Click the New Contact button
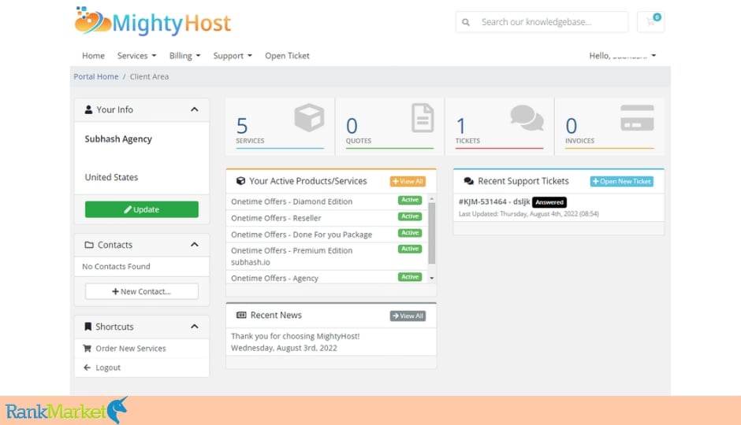The image size is (741, 425). (x=142, y=291)
